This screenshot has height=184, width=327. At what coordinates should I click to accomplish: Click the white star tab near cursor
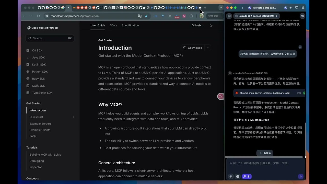(200, 8)
